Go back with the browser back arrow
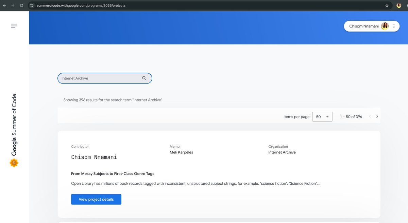The height and width of the screenshot is (223, 408). [4, 5]
